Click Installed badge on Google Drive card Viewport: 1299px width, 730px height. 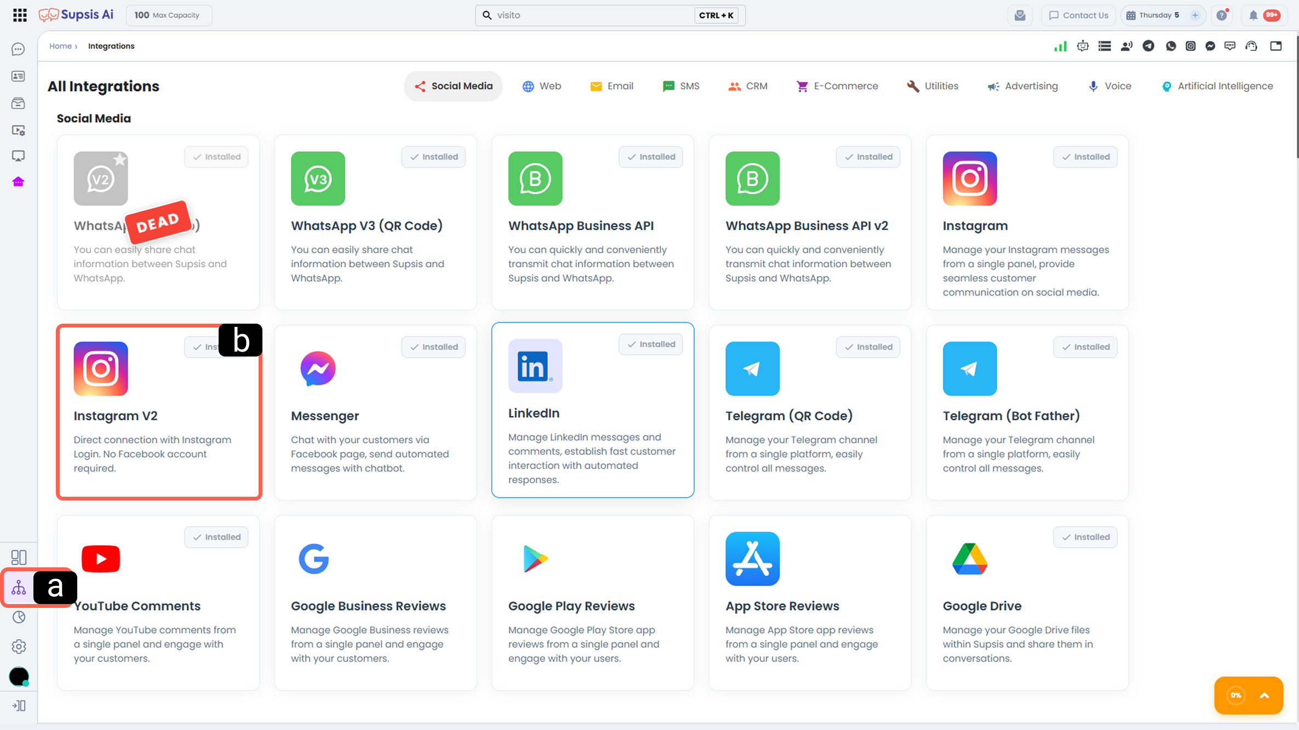[x=1085, y=537]
